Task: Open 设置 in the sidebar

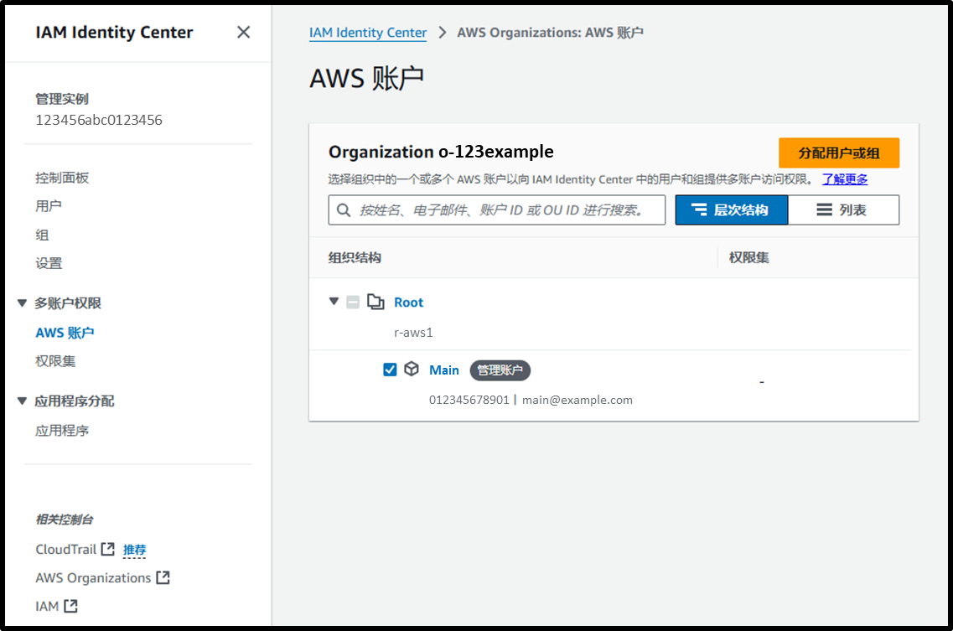Action: (x=49, y=263)
